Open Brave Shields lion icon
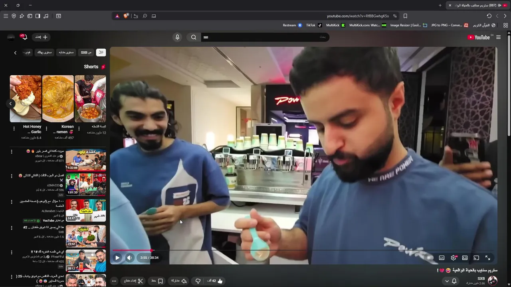511x287 pixels. tap(126, 16)
